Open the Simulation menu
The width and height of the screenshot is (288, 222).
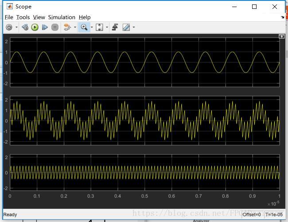(x=62, y=17)
